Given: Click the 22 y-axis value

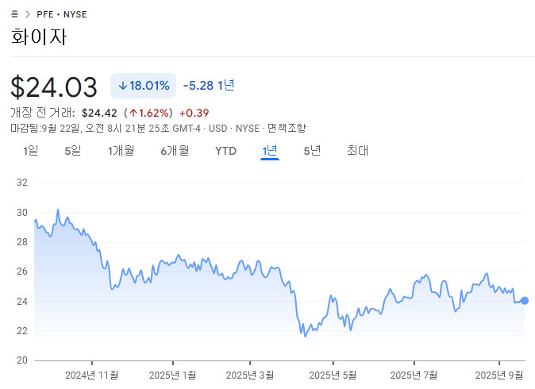Looking at the screenshot, I should pos(22,330).
